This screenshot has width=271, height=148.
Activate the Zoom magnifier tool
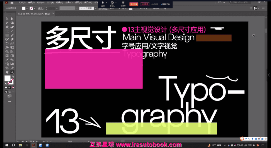click(x=12, y=72)
